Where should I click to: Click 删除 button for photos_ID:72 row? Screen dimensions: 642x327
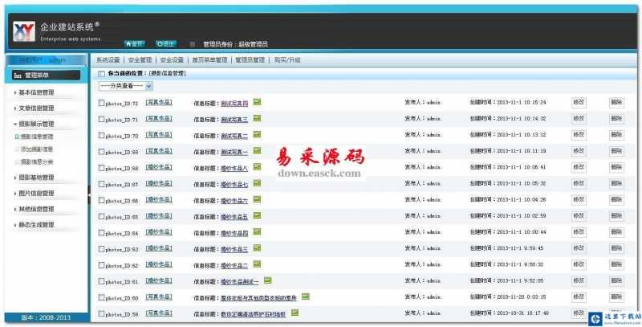[616, 103]
